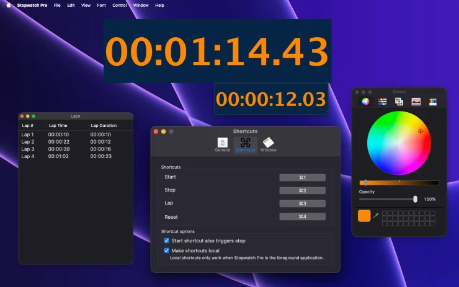Click the Laps window title bar
Viewport: 459px width, 287px height.
(x=76, y=116)
